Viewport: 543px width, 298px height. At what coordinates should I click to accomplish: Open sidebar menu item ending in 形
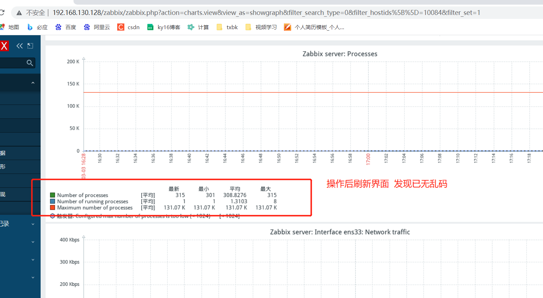tap(20, 167)
